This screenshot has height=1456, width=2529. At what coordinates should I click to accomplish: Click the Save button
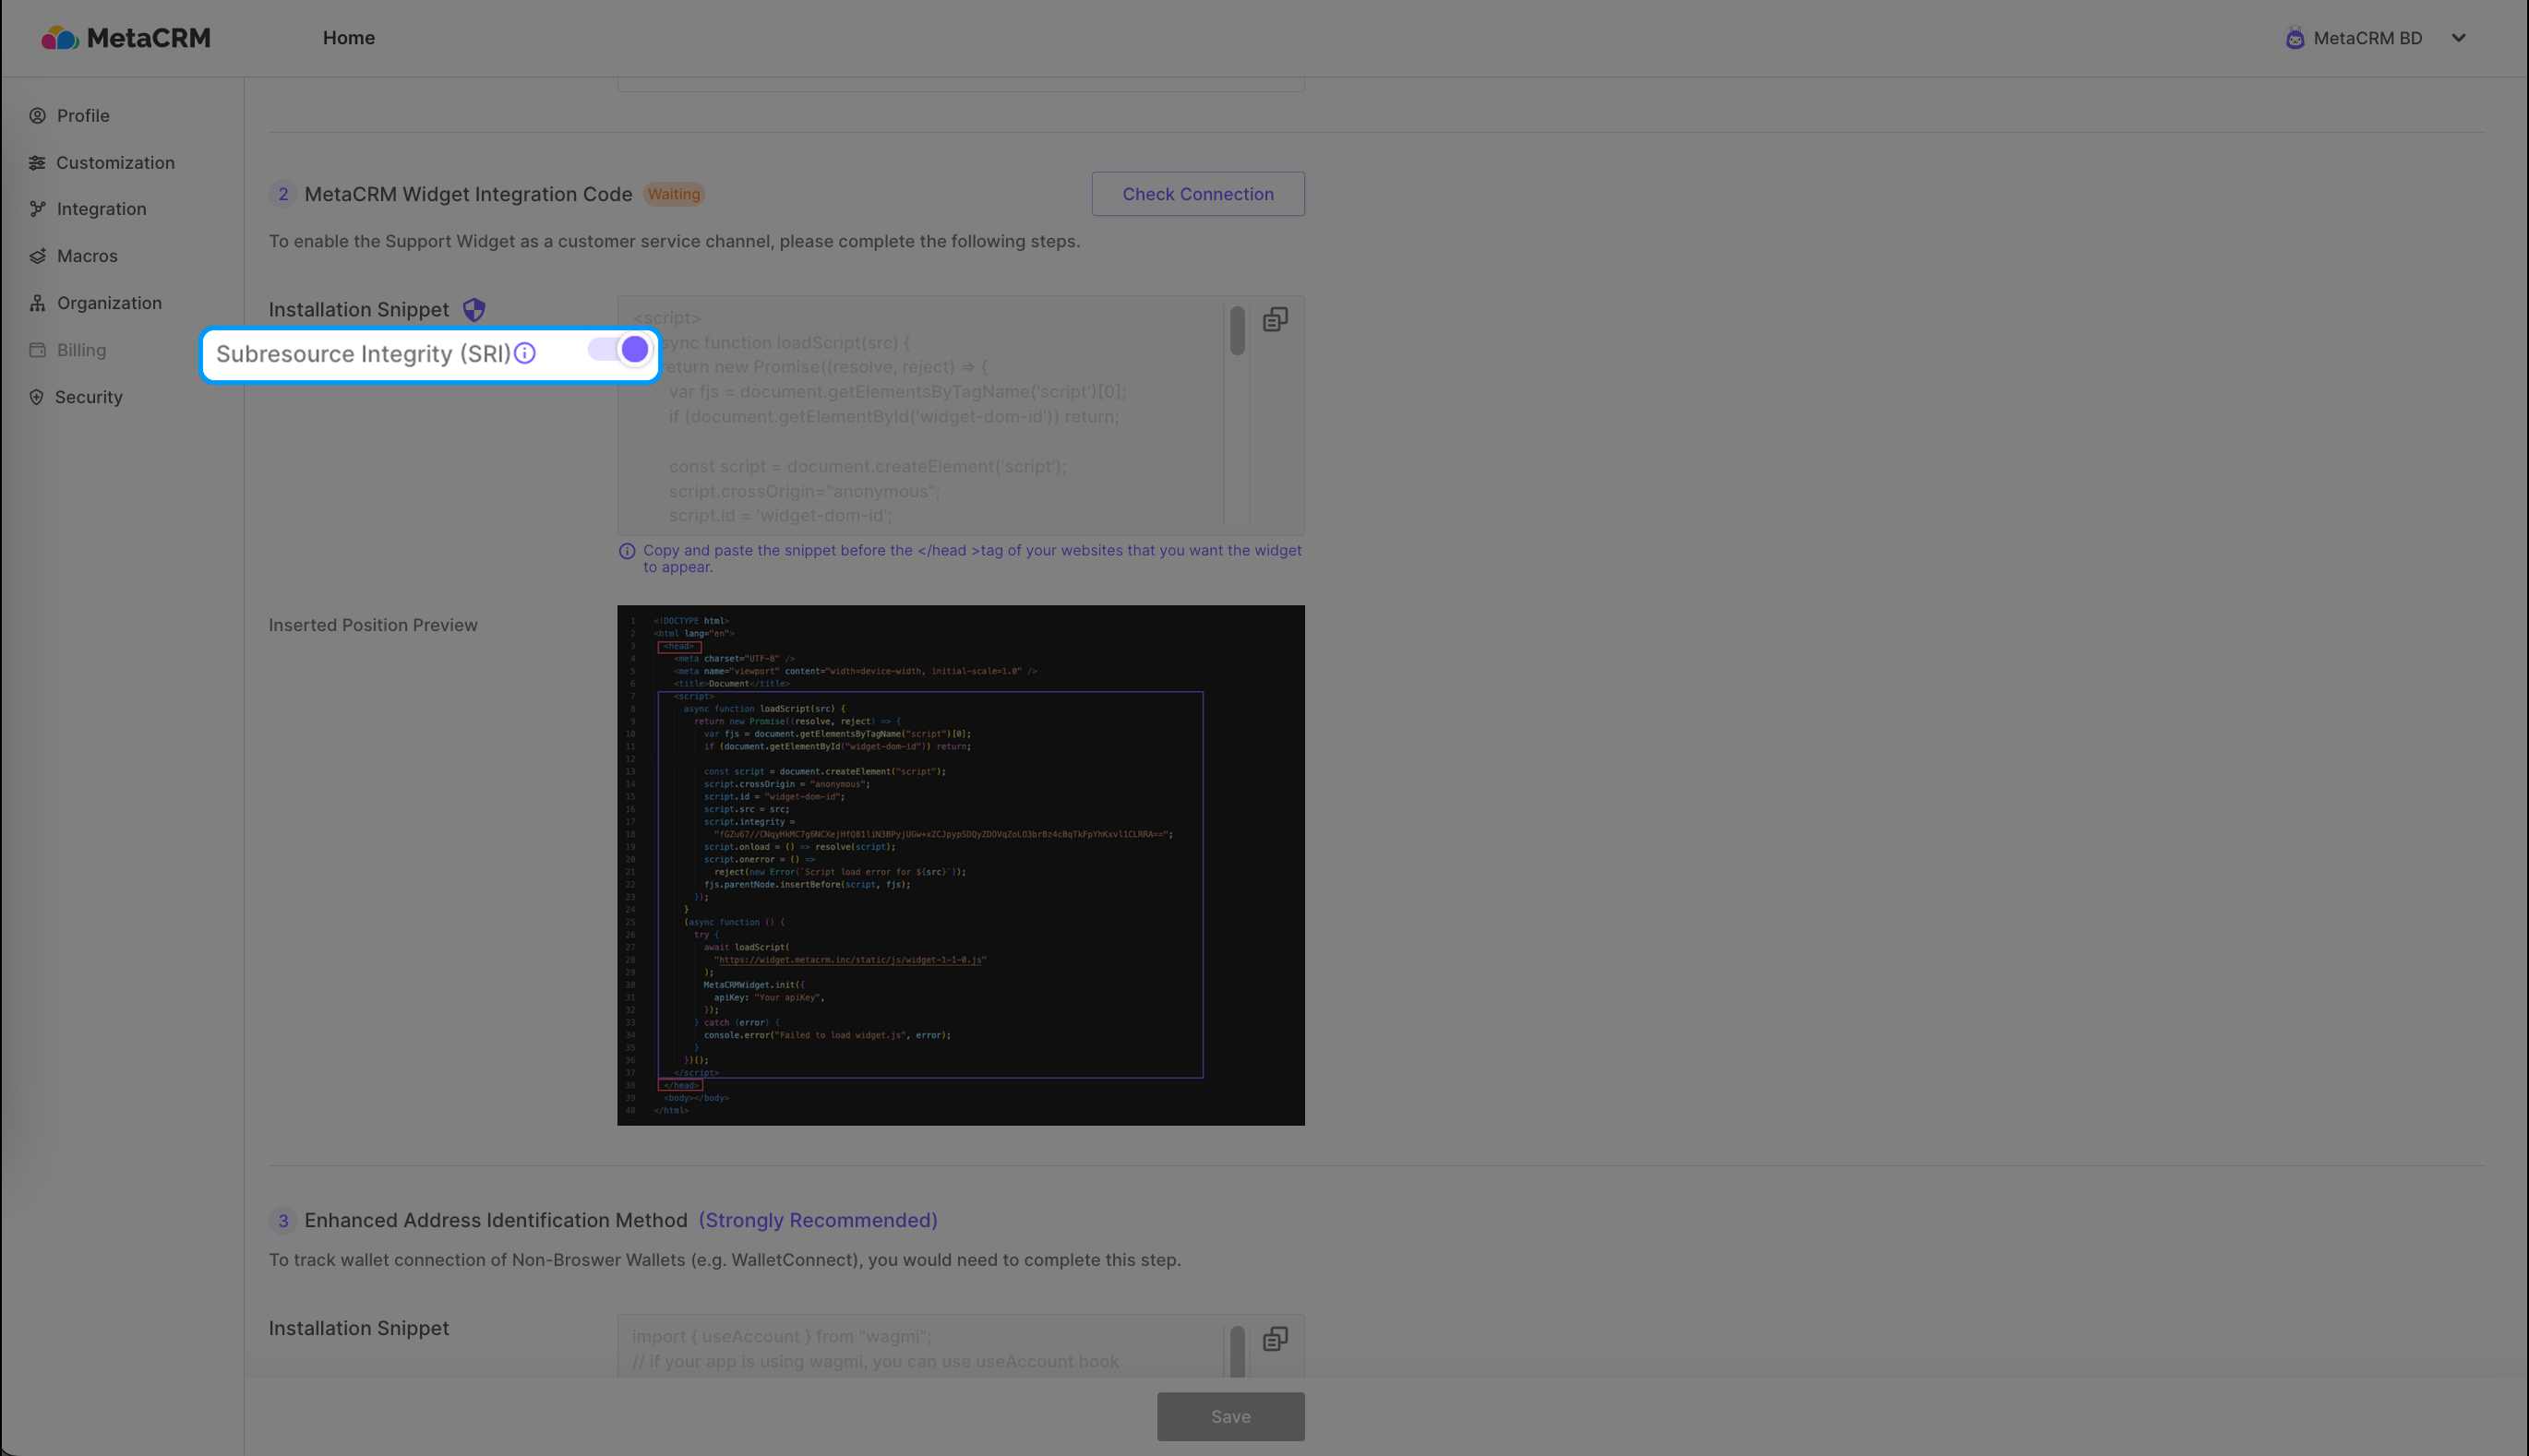(1230, 1417)
